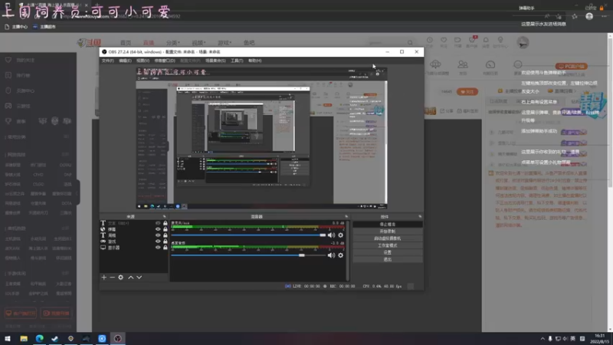The height and width of the screenshot is (345, 613).
Task: Hide the display capture source
Action: [x=158, y=247]
